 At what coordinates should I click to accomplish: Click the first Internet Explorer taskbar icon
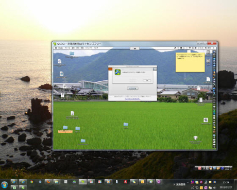coord(14,182)
